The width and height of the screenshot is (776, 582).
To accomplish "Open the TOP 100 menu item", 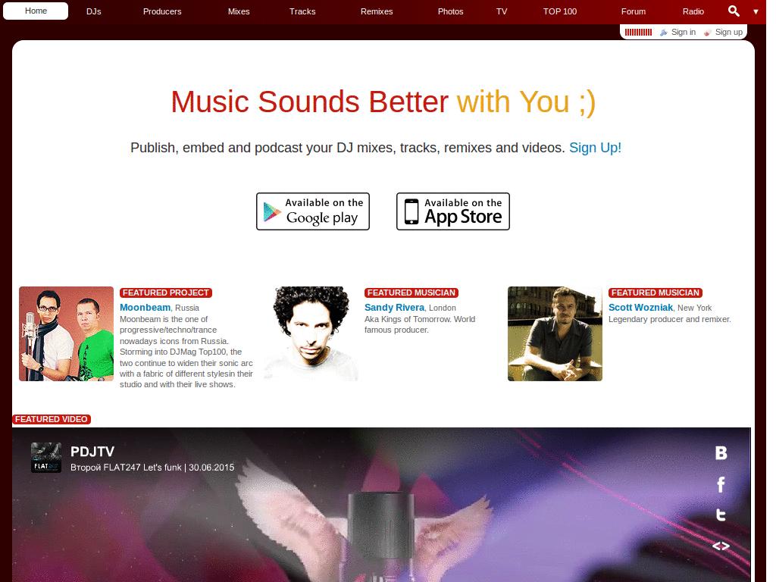I will 560,11.
